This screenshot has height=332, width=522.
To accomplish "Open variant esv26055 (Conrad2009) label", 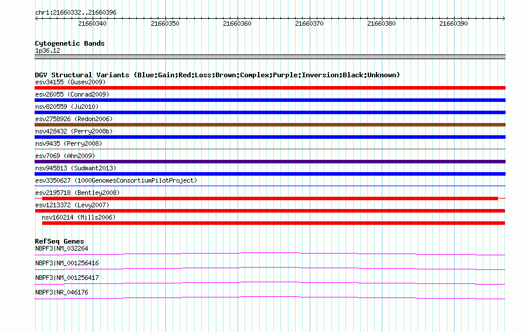I will pyautogui.click(x=72, y=94).
